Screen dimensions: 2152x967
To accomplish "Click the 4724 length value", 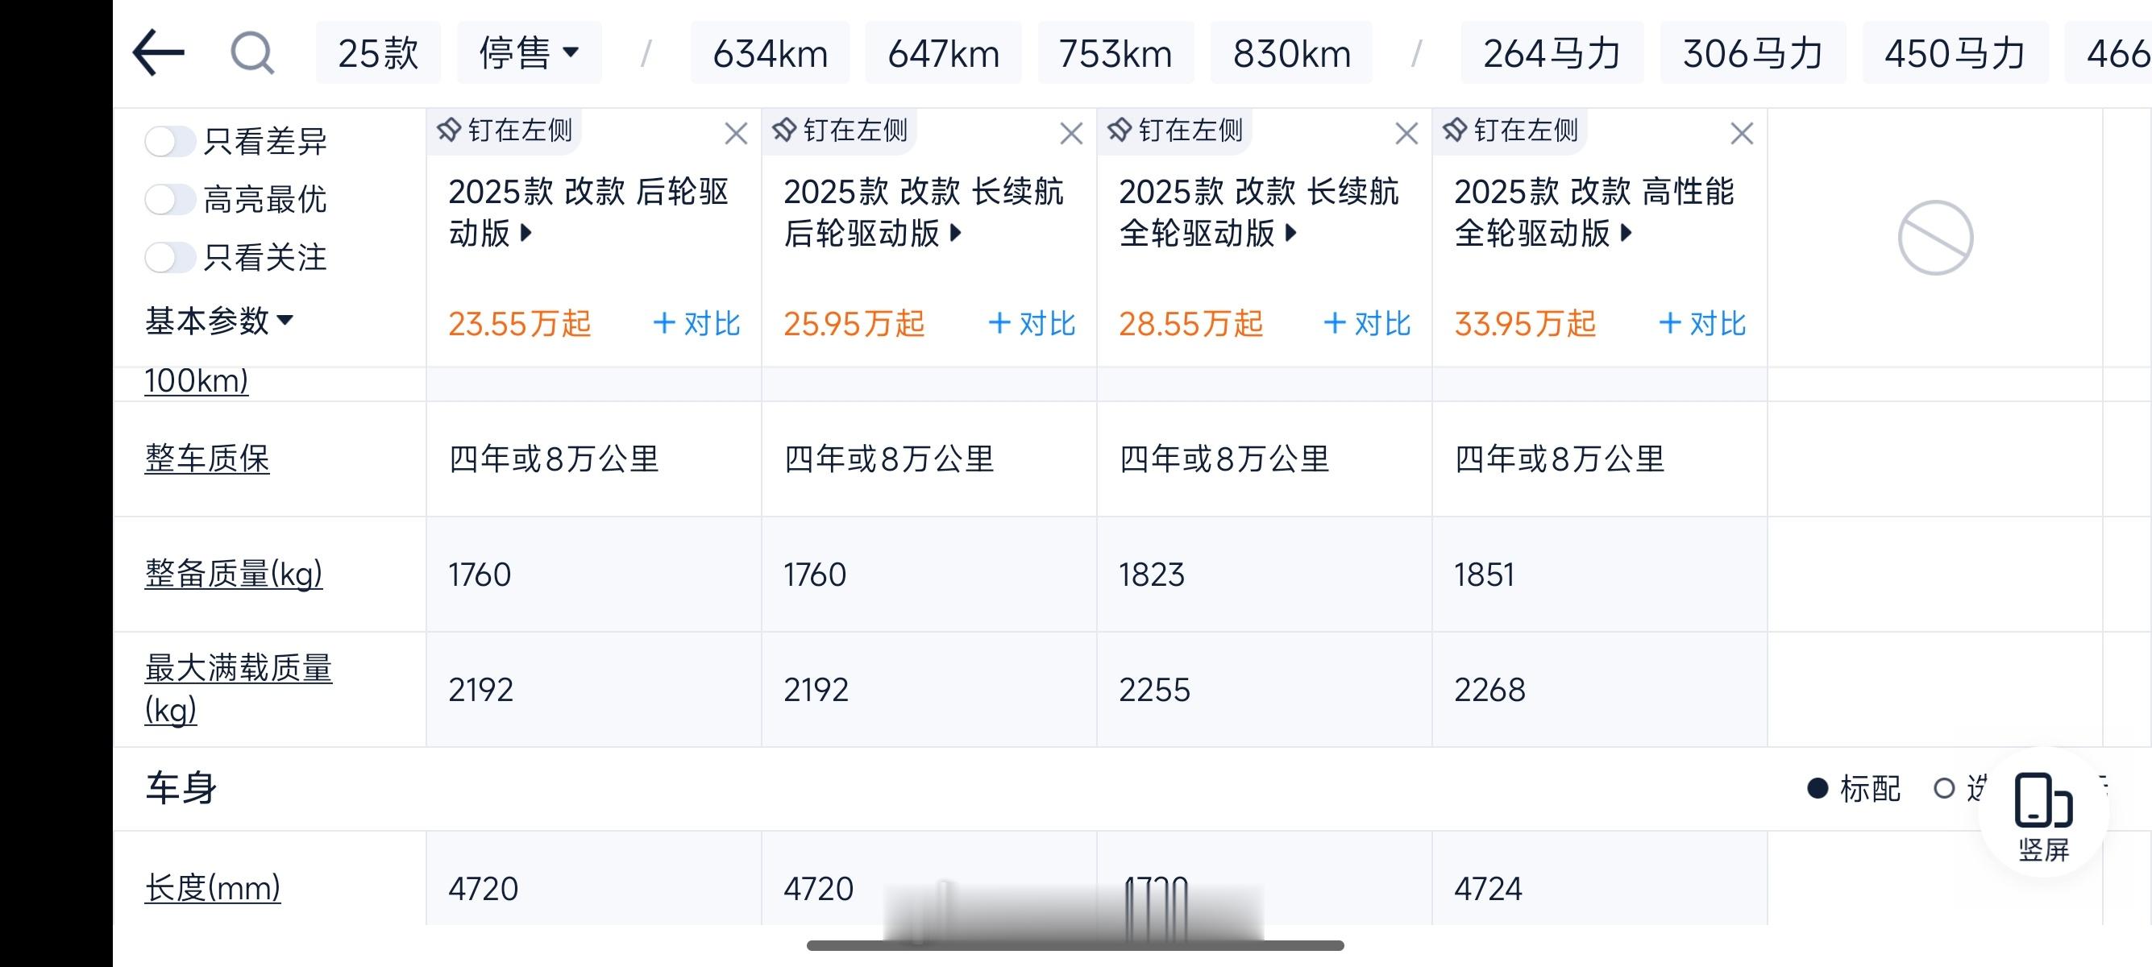I will 1488,889.
